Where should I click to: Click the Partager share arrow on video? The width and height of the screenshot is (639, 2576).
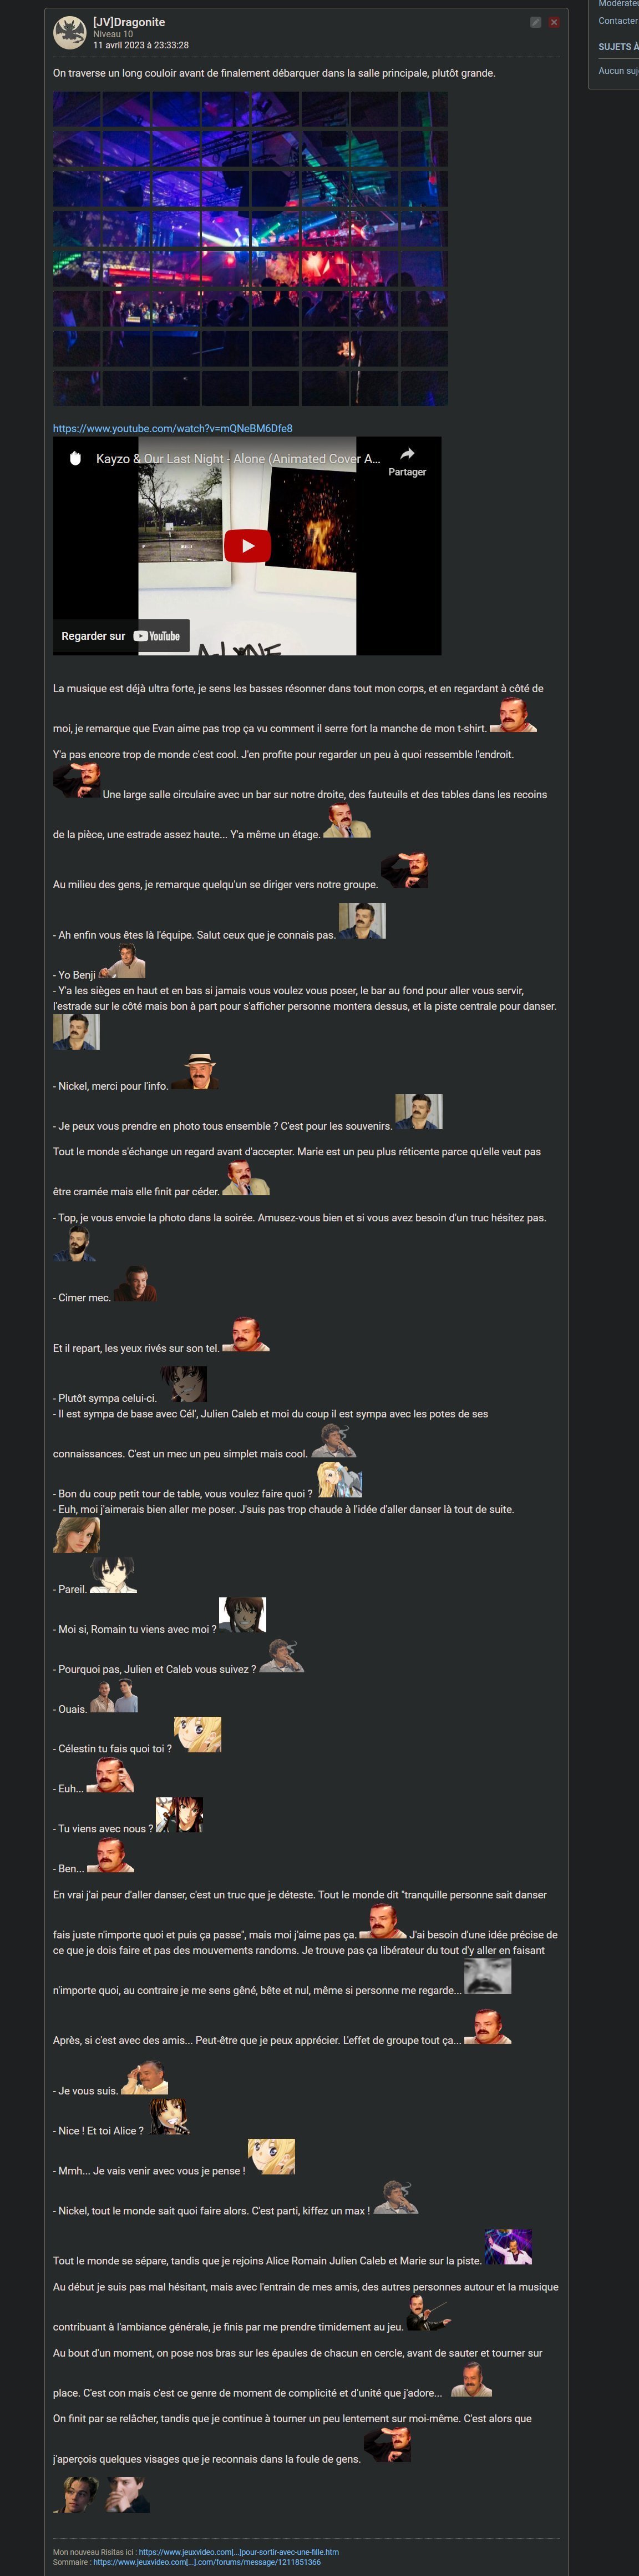tap(407, 461)
